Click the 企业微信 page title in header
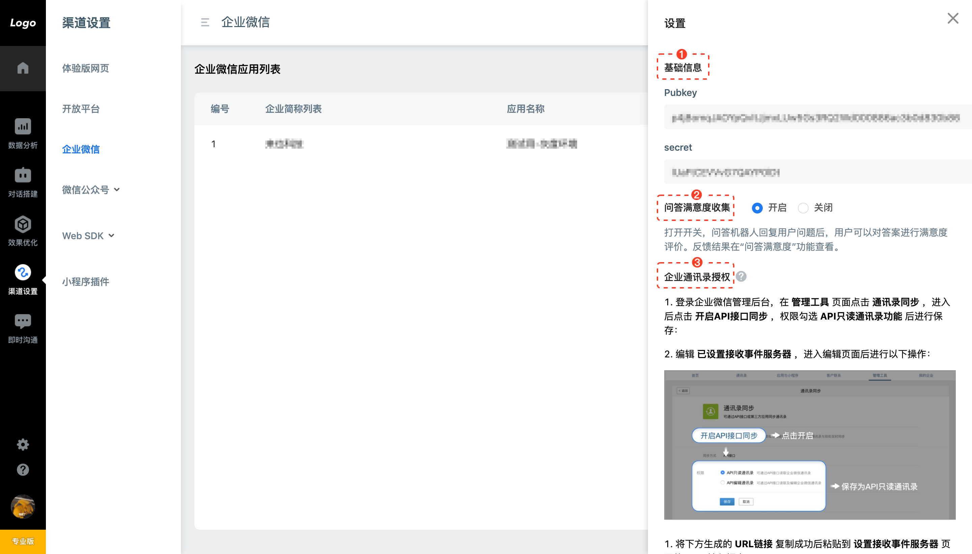 [245, 22]
